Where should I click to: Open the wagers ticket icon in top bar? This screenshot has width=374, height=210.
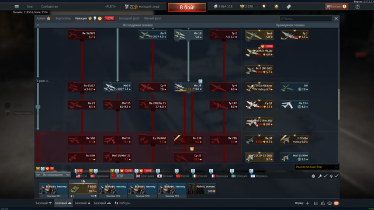click(x=289, y=6)
